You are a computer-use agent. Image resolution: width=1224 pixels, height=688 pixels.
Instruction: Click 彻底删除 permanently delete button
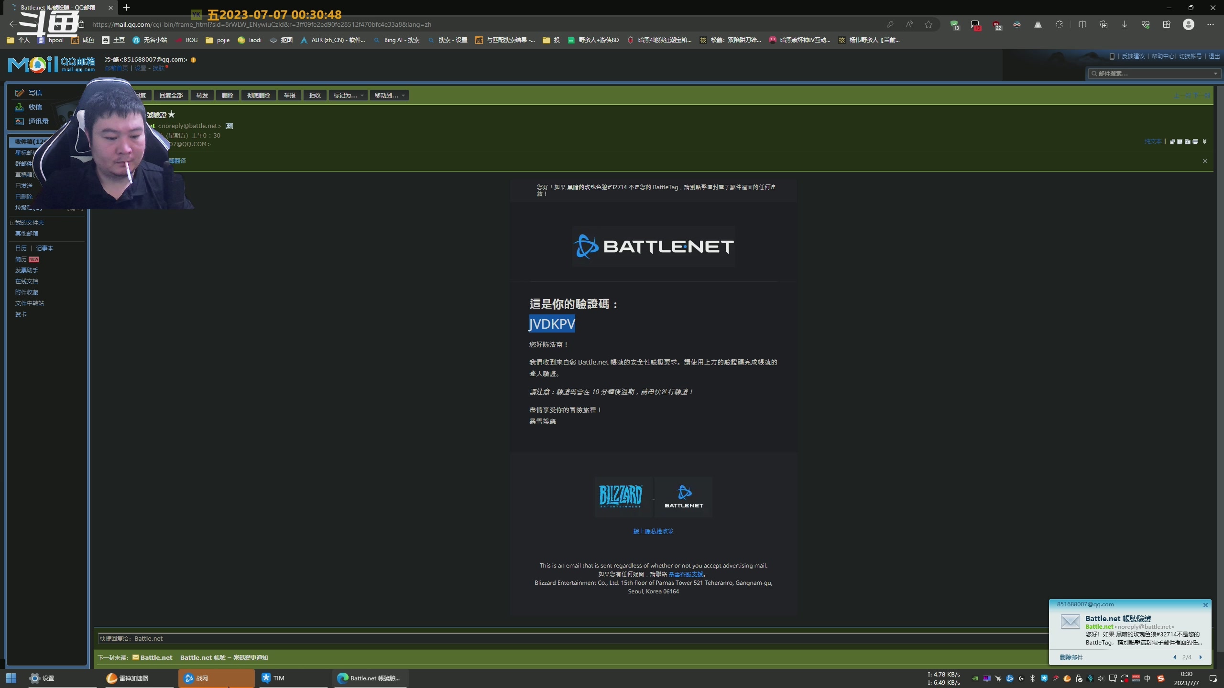pyautogui.click(x=259, y=96)
